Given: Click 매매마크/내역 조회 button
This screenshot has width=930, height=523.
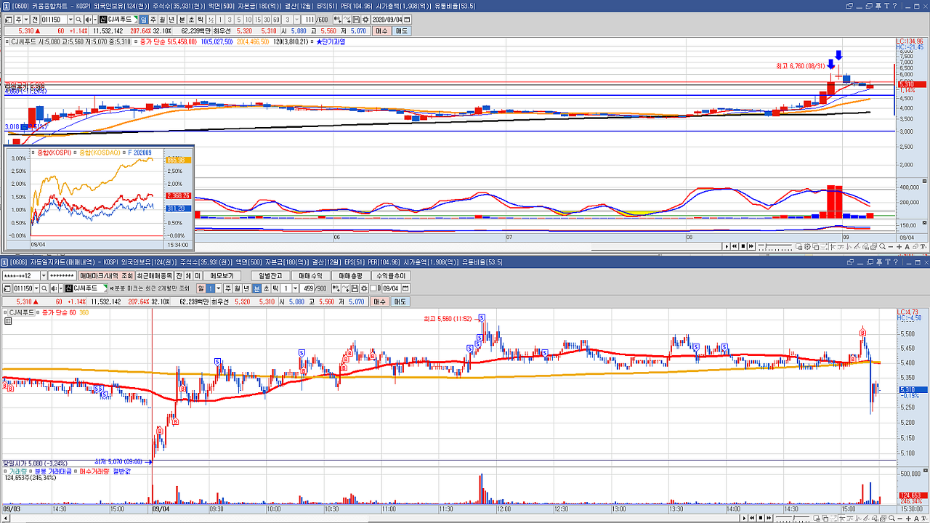Looking at the screenshot, I should pos(106,276).
